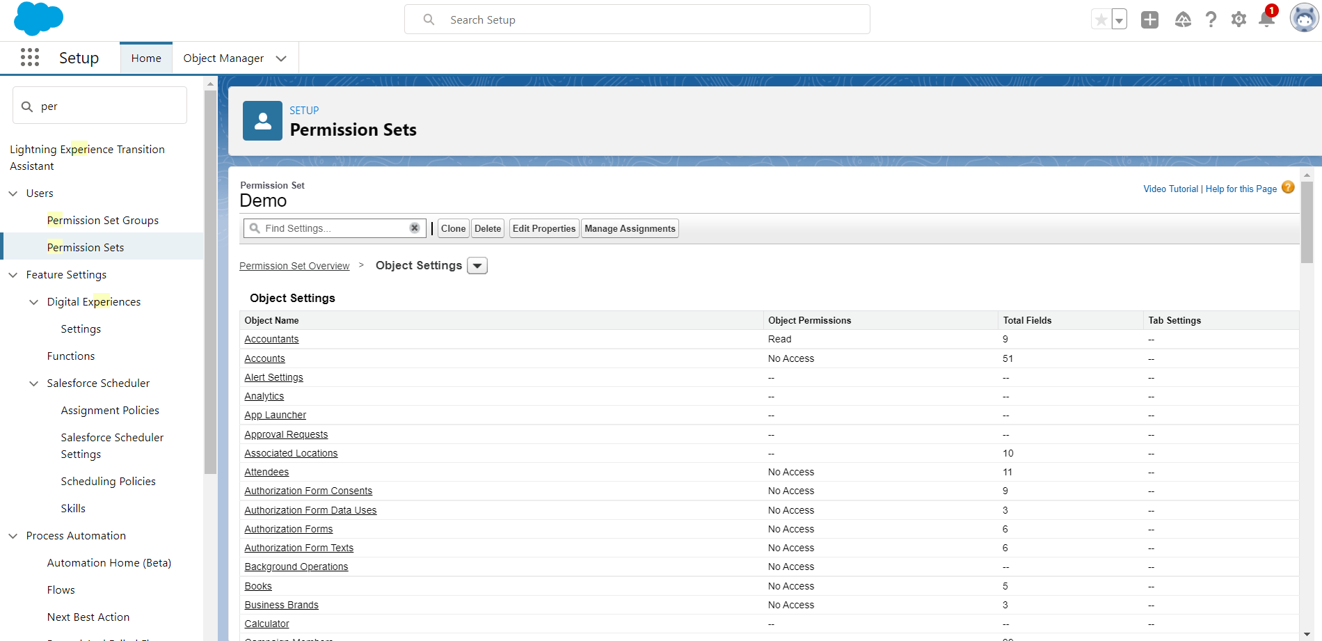Expand the Object Manager tab menu chevron
The width and height of the screenshot is (1322, 641).
click(281, 58)
